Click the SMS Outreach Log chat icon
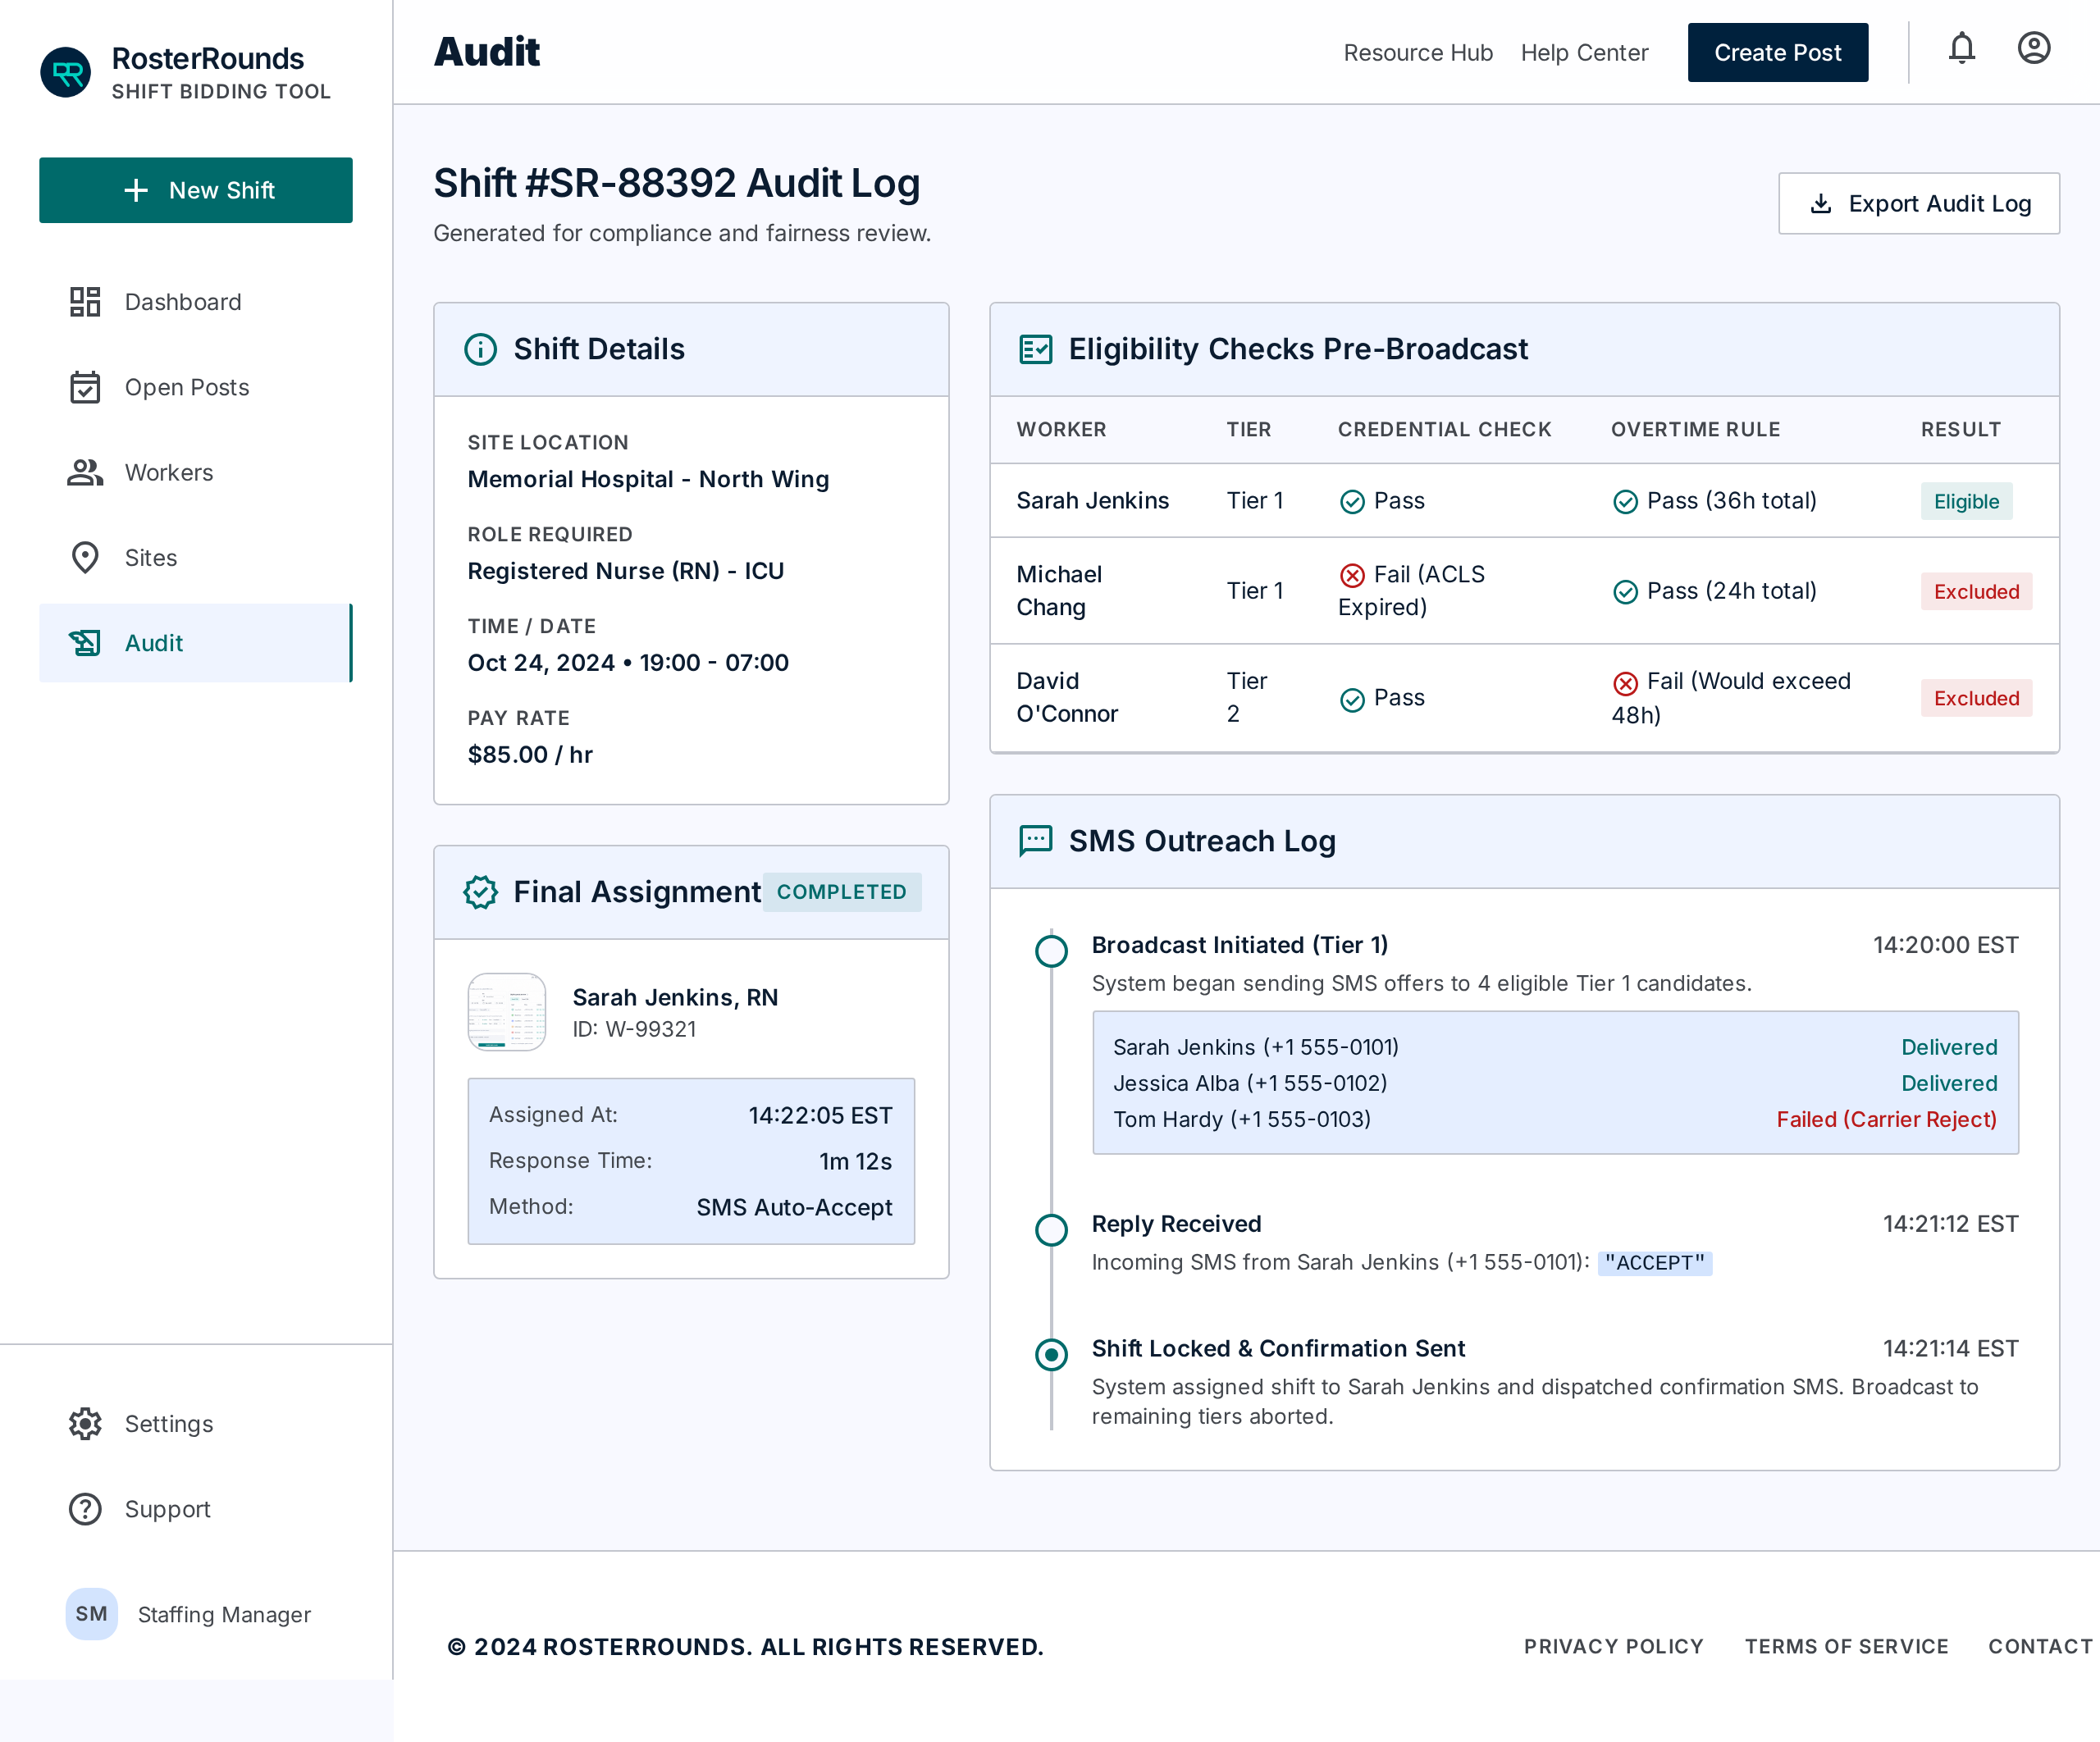This screenshot has height=1742, width=2100. click(x=1035, y=841)
